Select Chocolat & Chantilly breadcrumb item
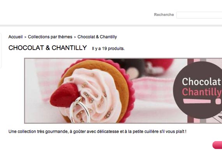 (97, 37)
